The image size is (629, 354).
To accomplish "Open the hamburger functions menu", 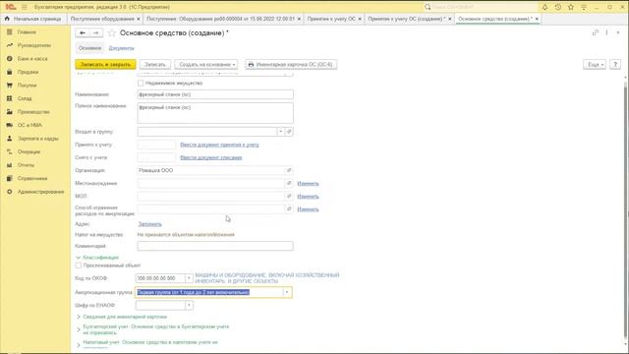I will (24, 7).
